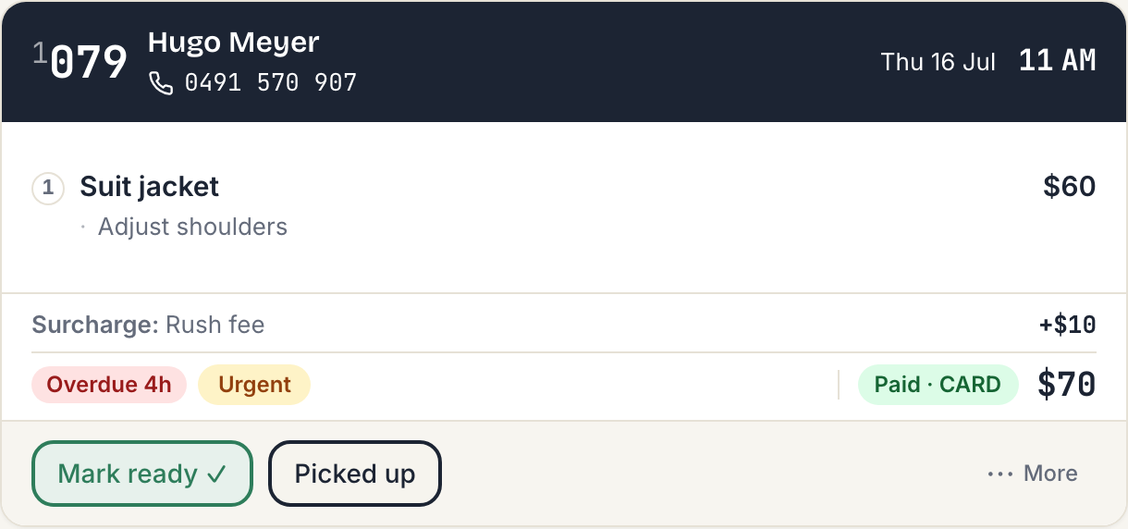The image size is (1128, 529).
Task: Click the Surcharge: Rush fee row
Action: coord(564,325)
